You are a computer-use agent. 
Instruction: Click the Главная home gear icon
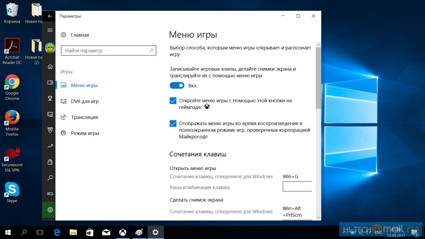(x=64, y=35)
